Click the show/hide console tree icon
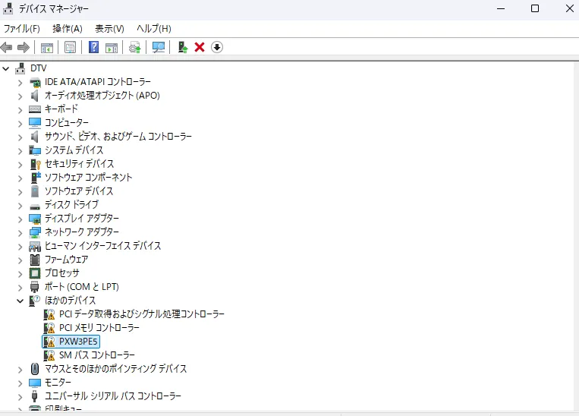Viewport: 579px width, 416px height. pos(47,47)
